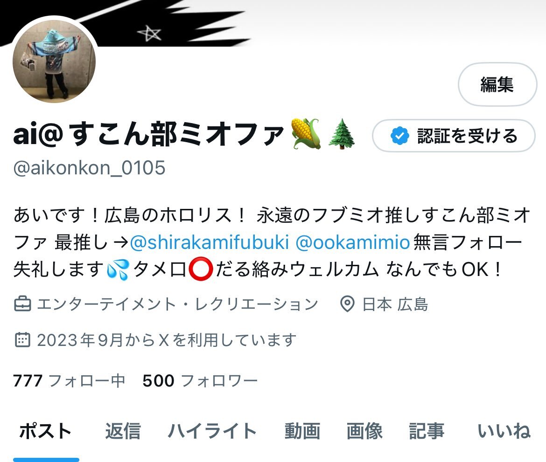Open the @ookamimio mention link
Viewport: 546px width, 462px height.
352,242
